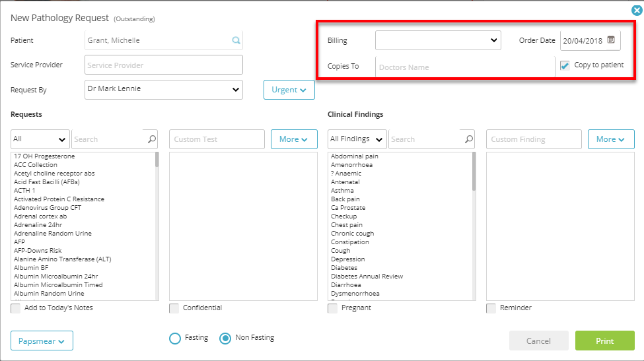Open the Urgent dropdown button

pyautogui.click(x=289, y=90)
